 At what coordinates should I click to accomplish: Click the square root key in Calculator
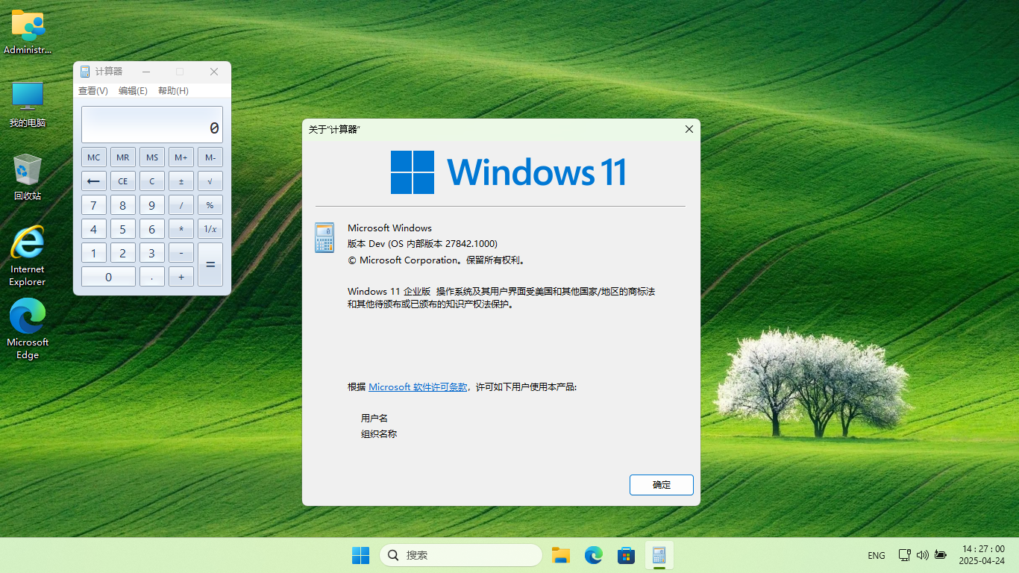(x=210, y=181)
